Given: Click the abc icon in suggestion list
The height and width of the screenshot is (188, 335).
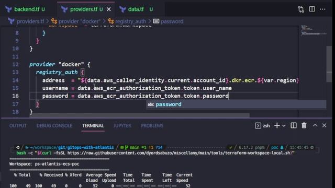Looking at the screenshot, I should pos(151,104).
